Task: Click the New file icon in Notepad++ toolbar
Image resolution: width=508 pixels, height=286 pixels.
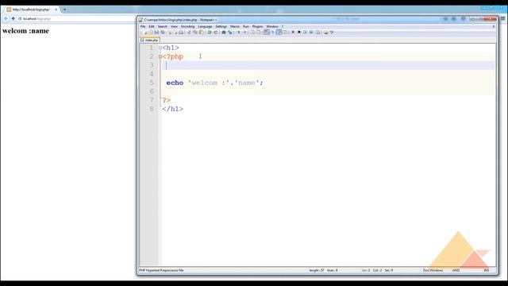Action: (144, 33)
